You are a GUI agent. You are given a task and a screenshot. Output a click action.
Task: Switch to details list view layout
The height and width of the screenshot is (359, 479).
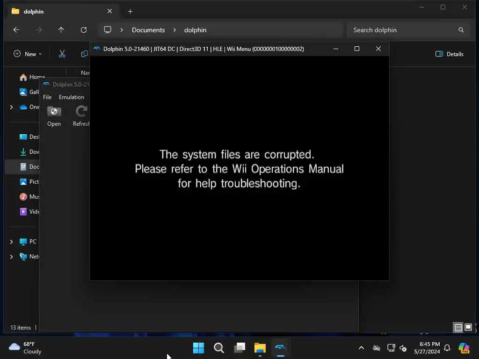click(458, 328)
